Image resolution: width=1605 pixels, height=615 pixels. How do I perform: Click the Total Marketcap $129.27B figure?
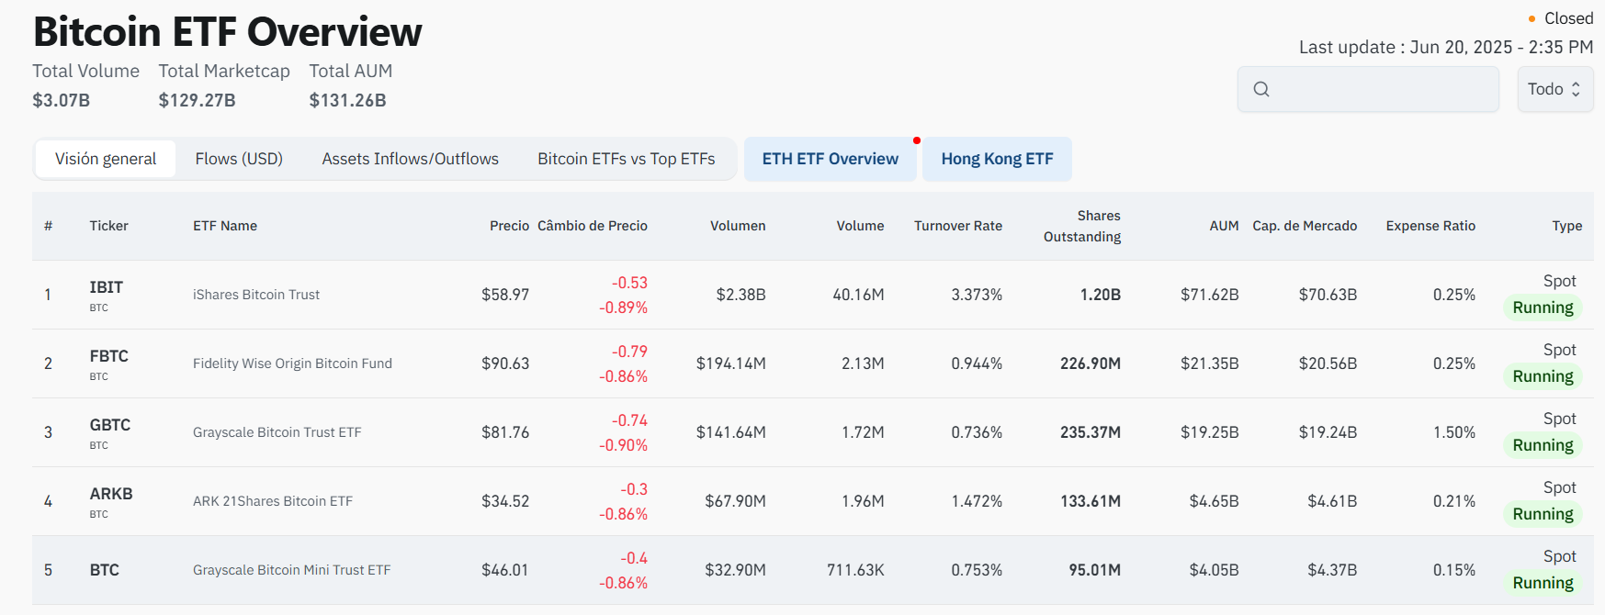click(x=197, y=100)
